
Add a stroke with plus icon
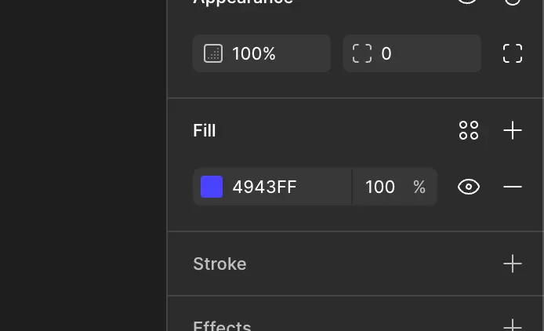(512, 264)
